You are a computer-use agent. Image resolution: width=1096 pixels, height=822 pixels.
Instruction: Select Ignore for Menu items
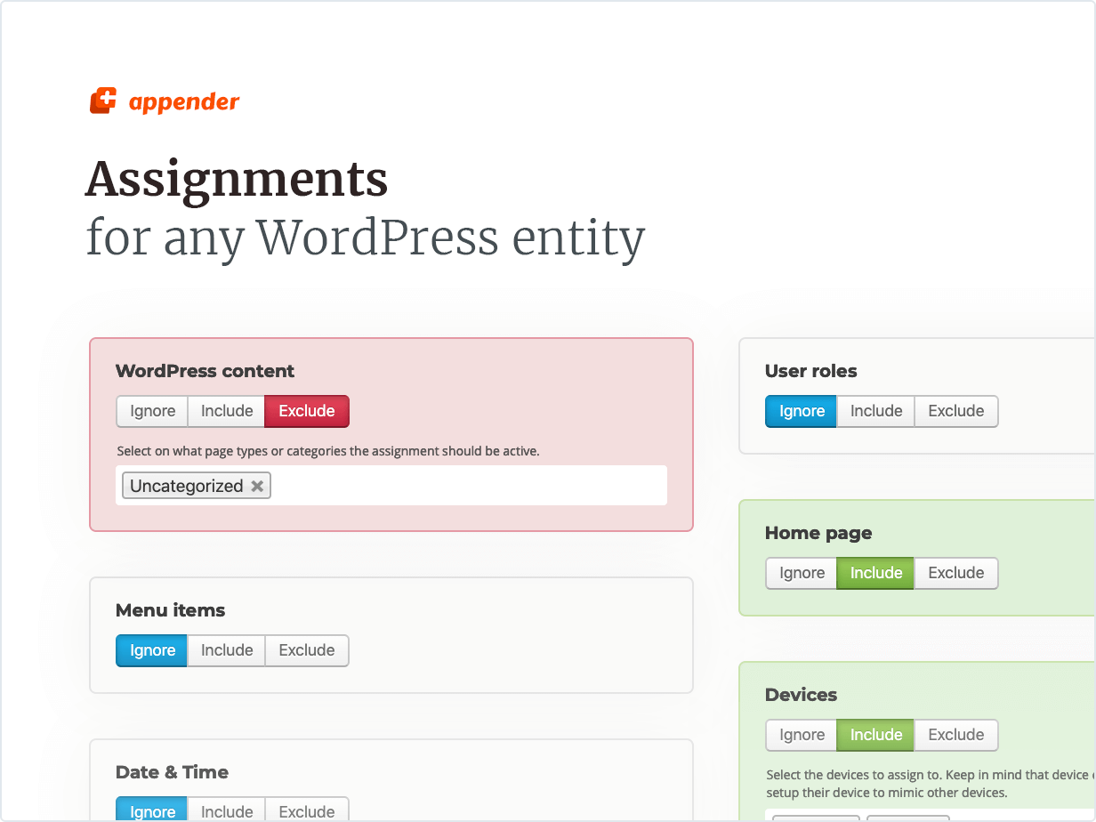pos(151,650)
